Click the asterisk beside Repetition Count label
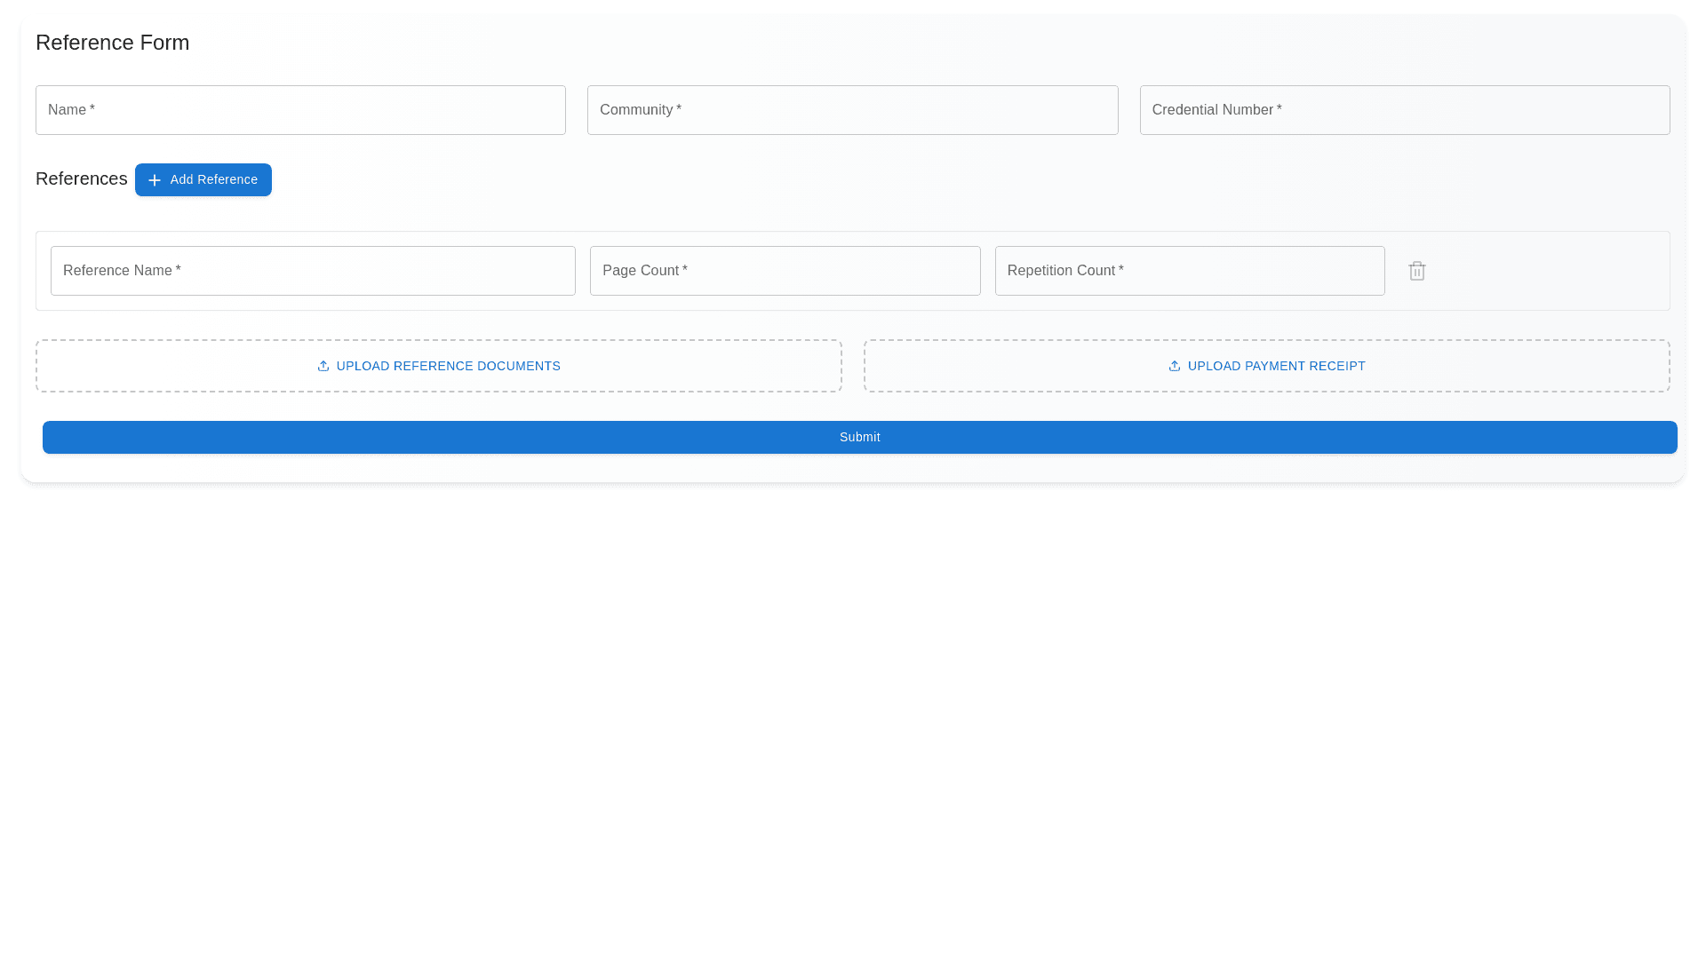Screen dimensions: 1706x959 (1121, 270)
